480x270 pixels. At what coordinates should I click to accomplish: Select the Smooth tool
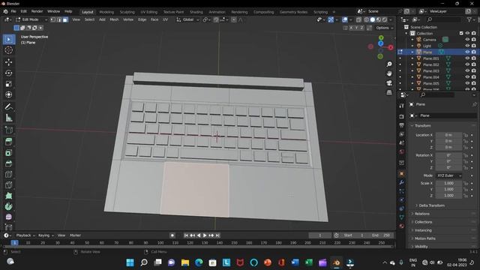8,217
